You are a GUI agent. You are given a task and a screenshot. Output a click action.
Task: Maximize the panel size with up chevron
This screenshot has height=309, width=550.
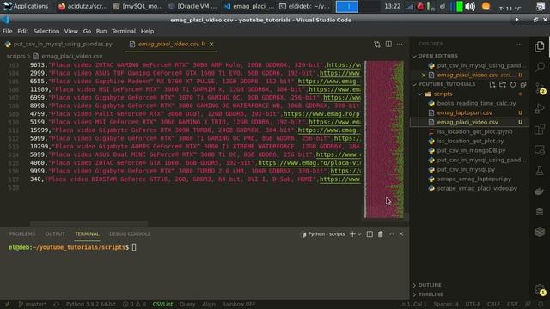[392, 234]
